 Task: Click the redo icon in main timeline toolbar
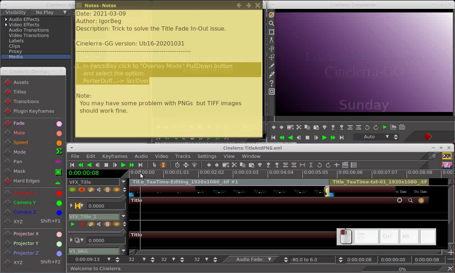[x=328, y=165]
